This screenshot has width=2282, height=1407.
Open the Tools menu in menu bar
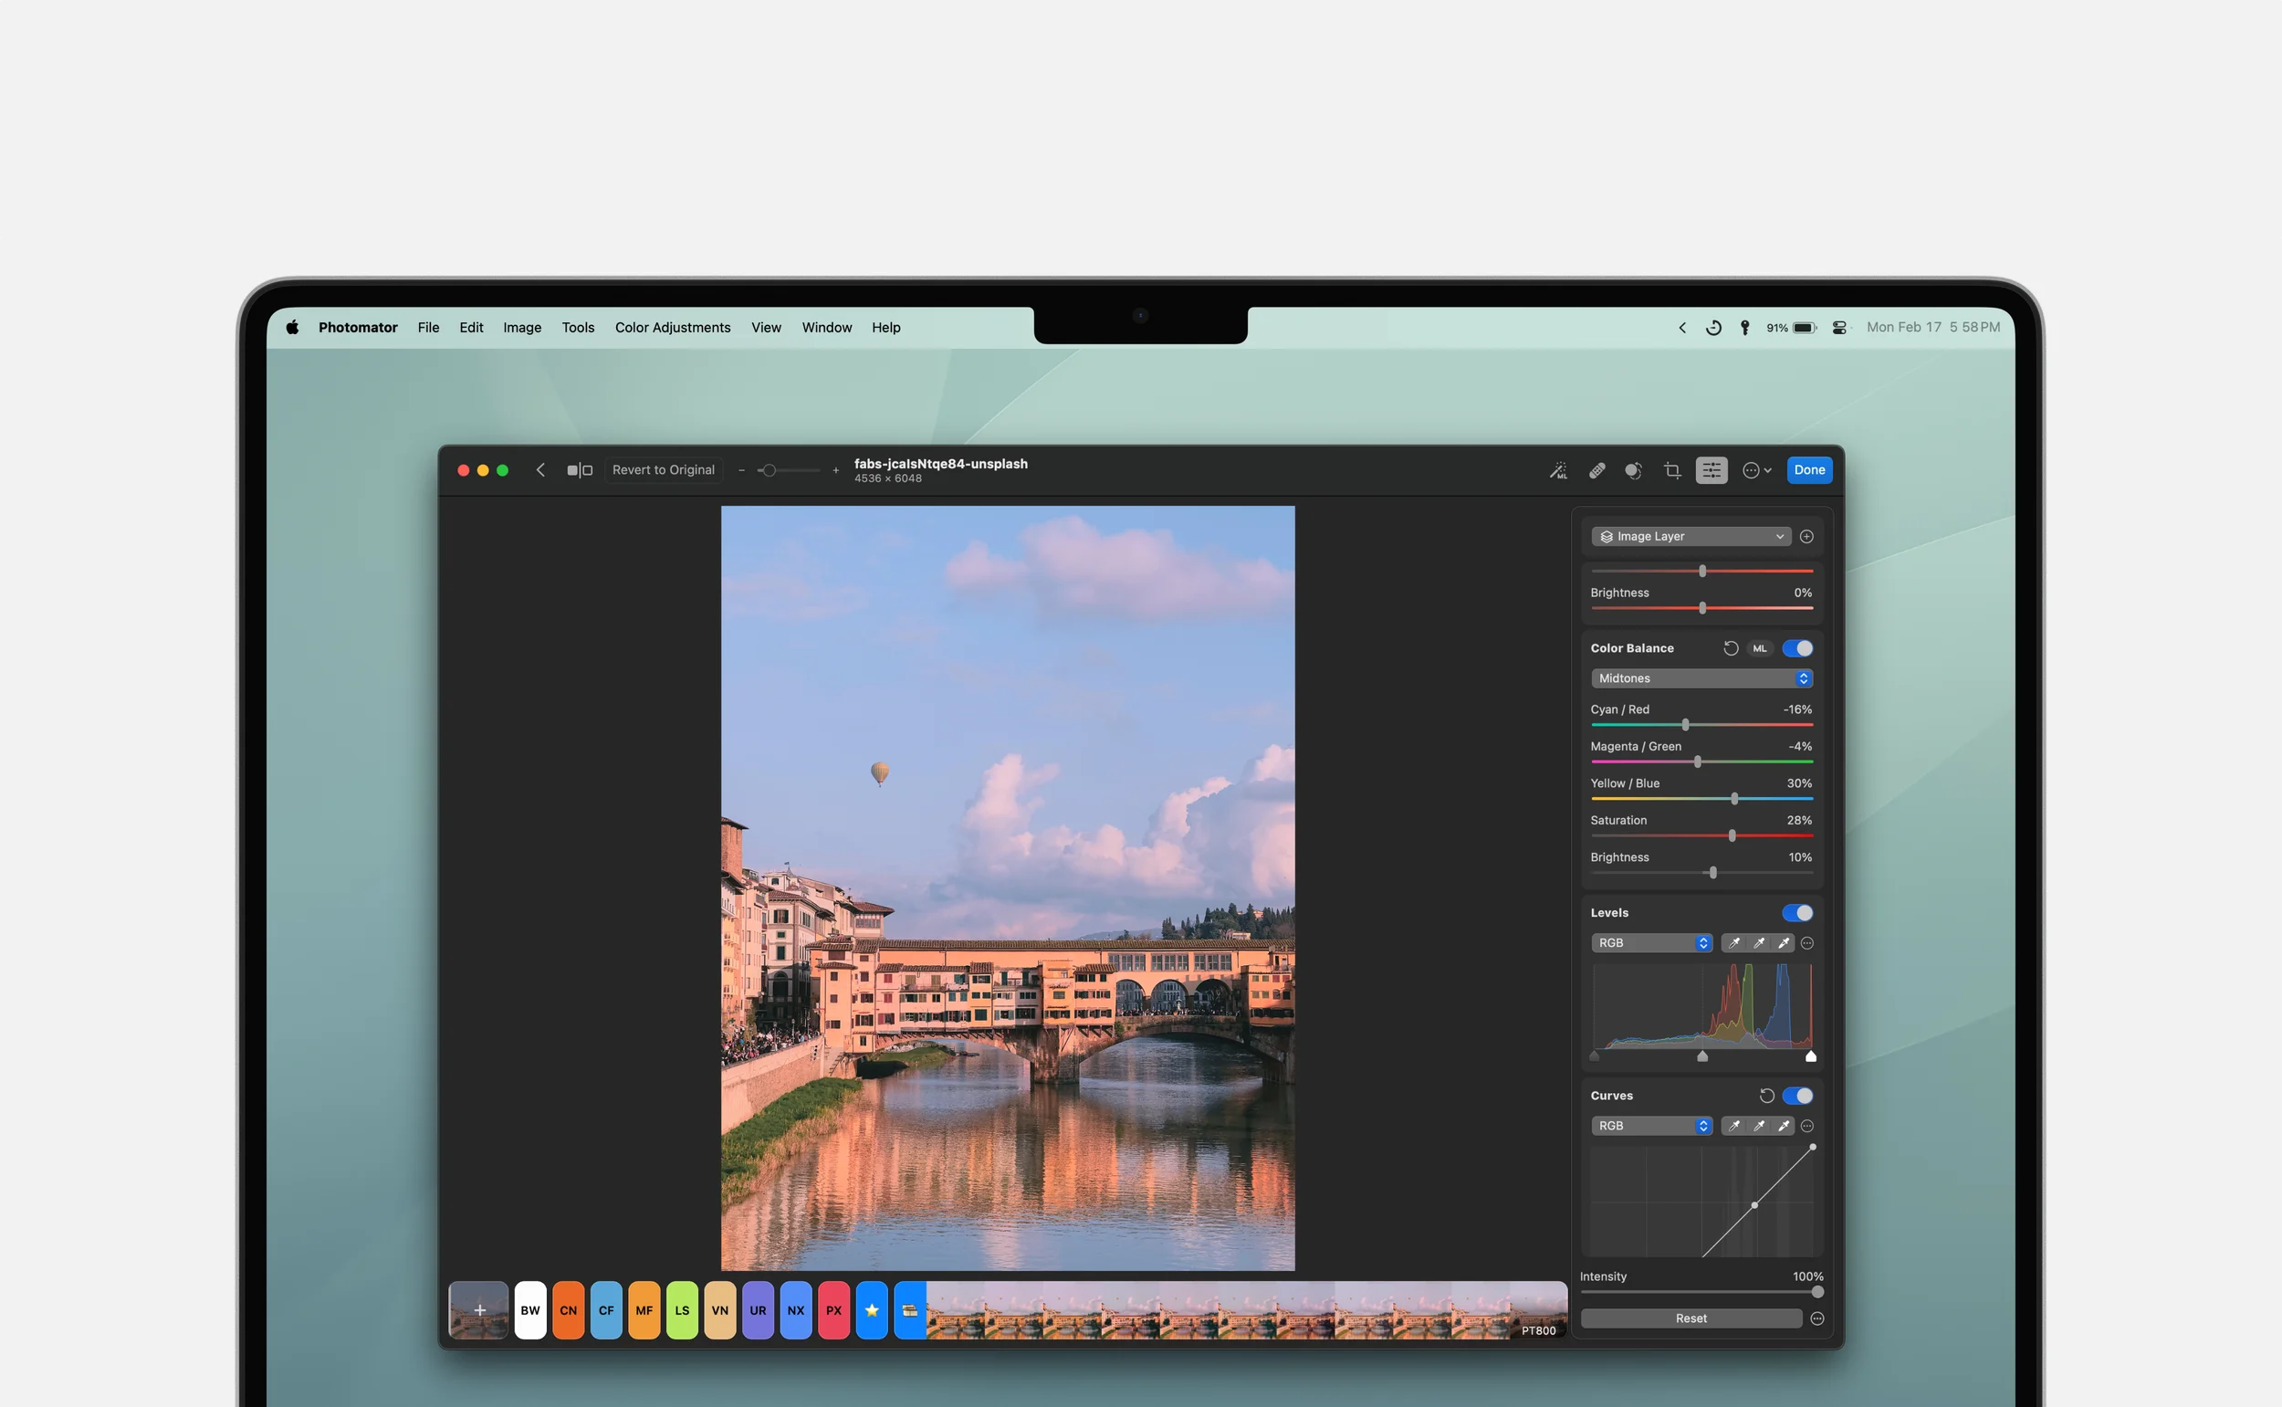578,328
